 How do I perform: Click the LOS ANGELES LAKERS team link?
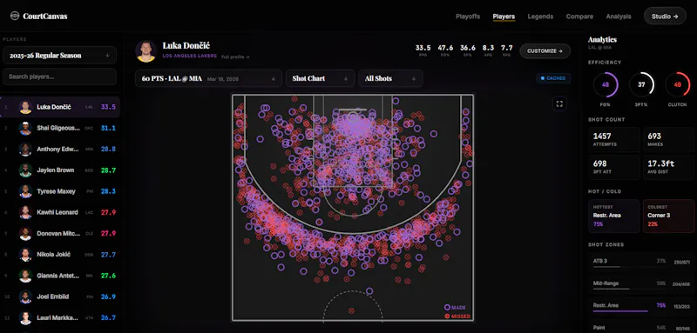[190, 57]
